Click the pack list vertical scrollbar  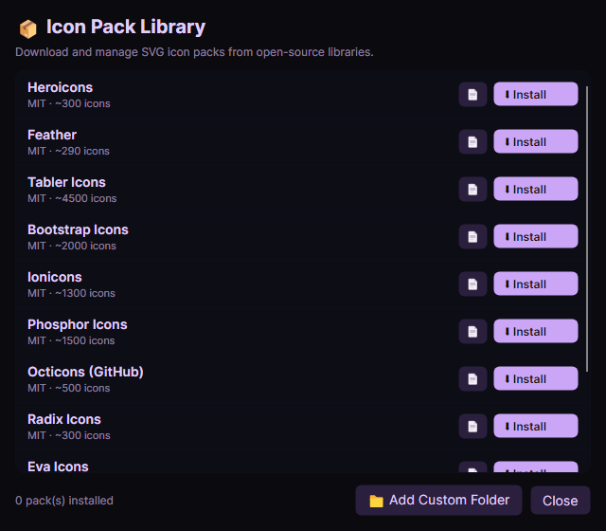click(587, 229)
